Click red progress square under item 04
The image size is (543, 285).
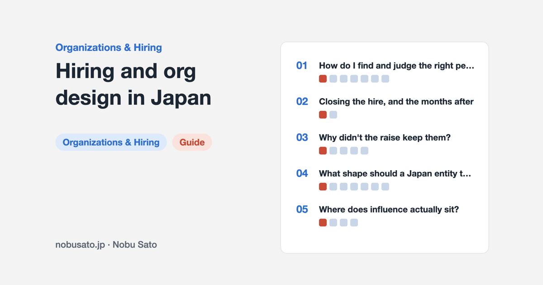[323, 186]
